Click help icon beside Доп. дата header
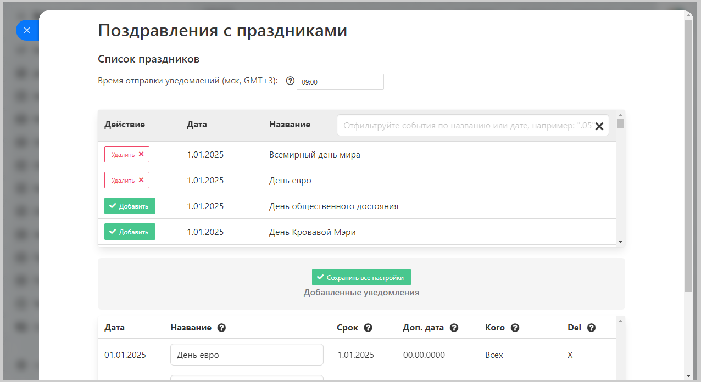 (x=454, y=328)
